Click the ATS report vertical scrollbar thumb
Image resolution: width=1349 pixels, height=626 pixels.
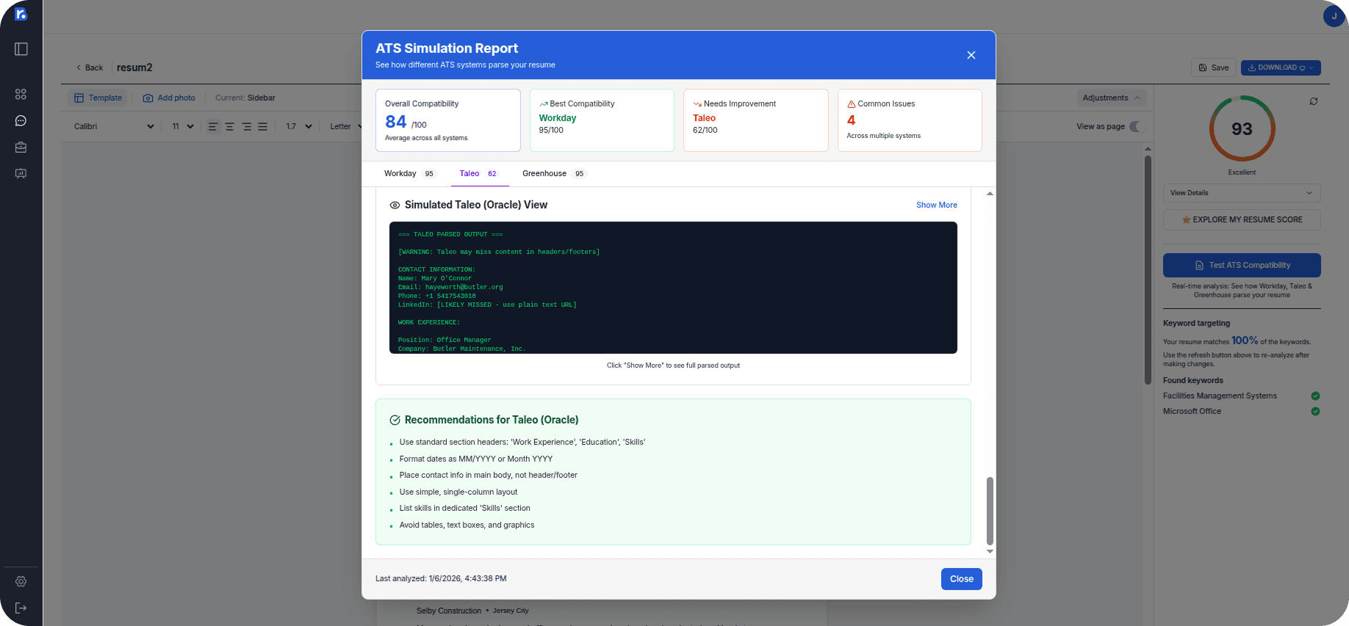990,510
